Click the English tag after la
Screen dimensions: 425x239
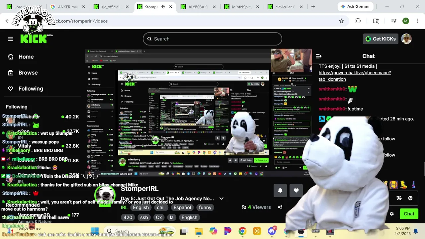click(x=190, y=217)
